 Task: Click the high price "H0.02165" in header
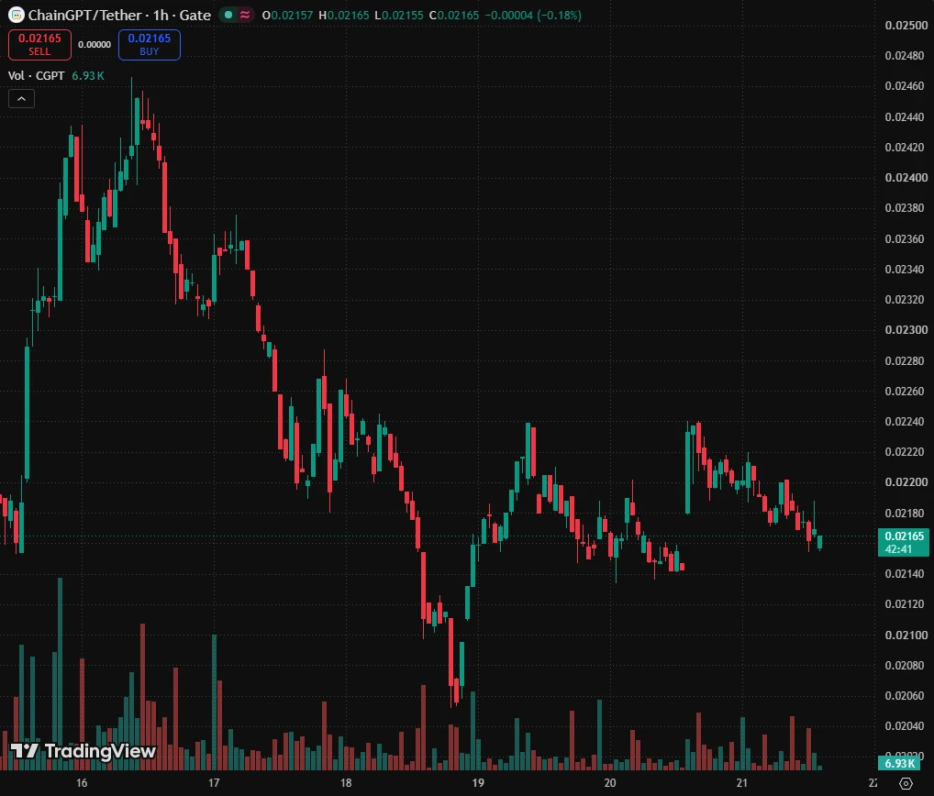pos(344,15)
